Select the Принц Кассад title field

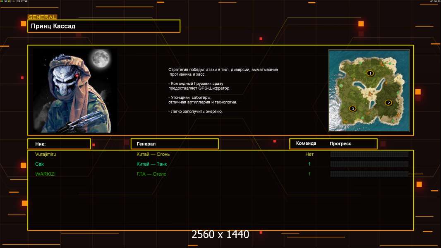tap(104, 26)
